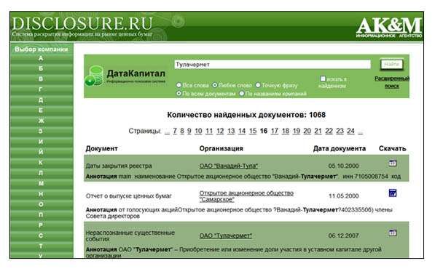443x274 pixels.
Task: Open company letter В in sidebar
Action: (42, 79)
